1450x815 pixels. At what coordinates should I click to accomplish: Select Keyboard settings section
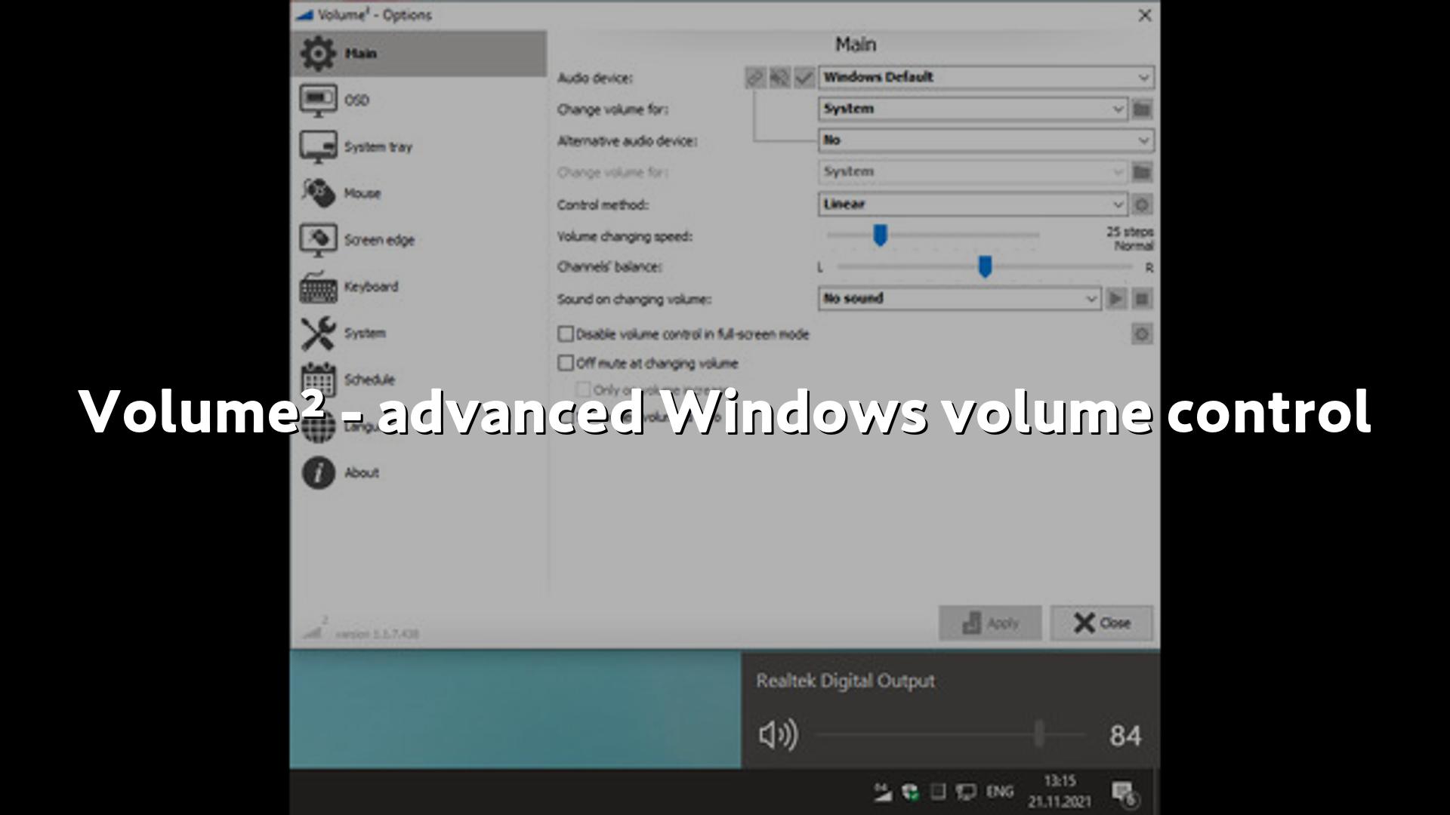418,287
